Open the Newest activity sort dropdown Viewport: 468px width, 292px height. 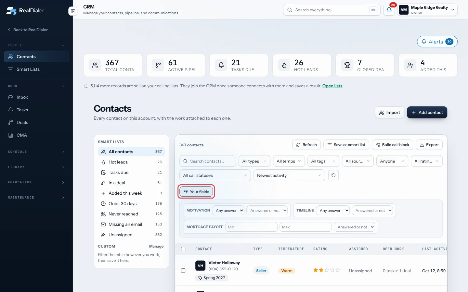[x=289, y=176]
